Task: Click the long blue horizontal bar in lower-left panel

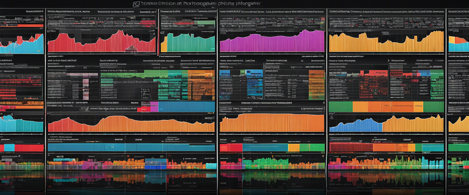Action: [x=125, y=147]
